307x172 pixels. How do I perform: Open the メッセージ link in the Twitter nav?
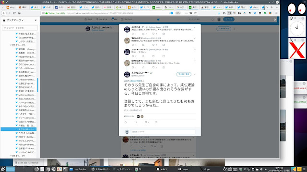[127, 19]
